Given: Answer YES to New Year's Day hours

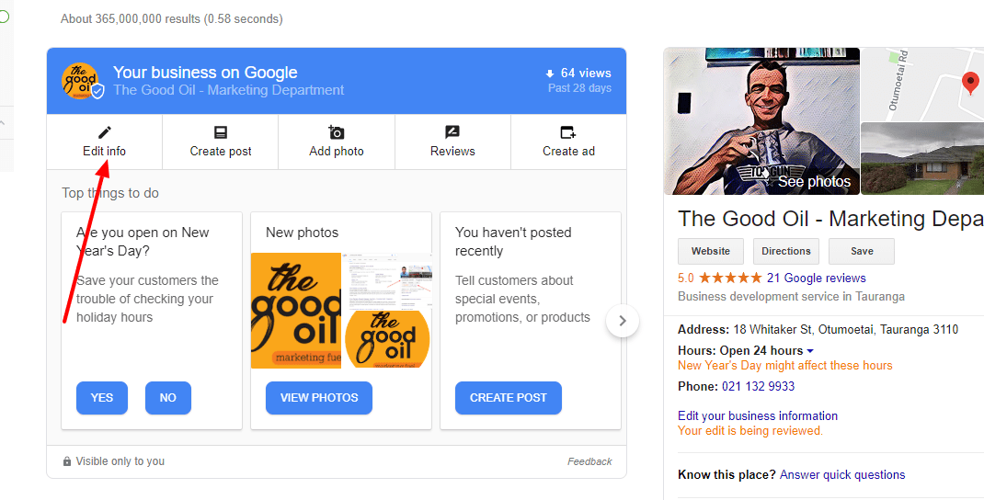Looking at the screenshot, I should pos(102,398).
